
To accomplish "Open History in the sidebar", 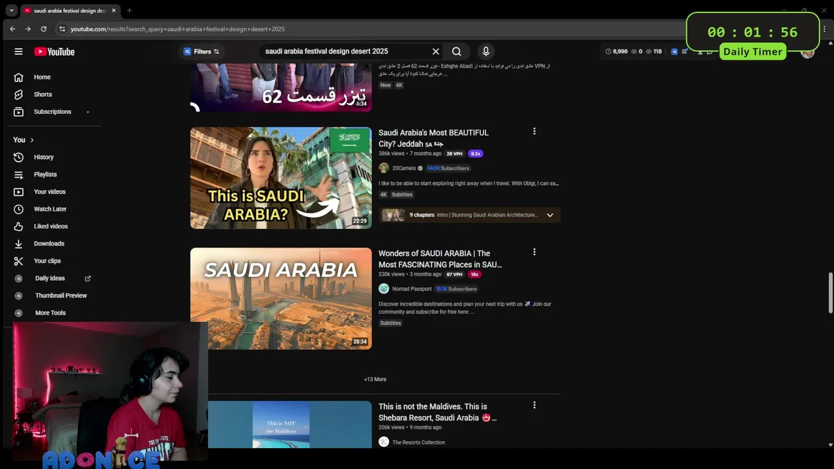I will 44,157.
